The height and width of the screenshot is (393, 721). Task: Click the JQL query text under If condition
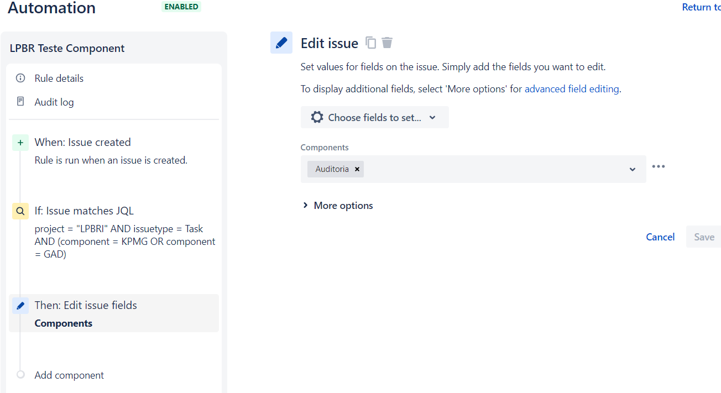pos(125,242)
